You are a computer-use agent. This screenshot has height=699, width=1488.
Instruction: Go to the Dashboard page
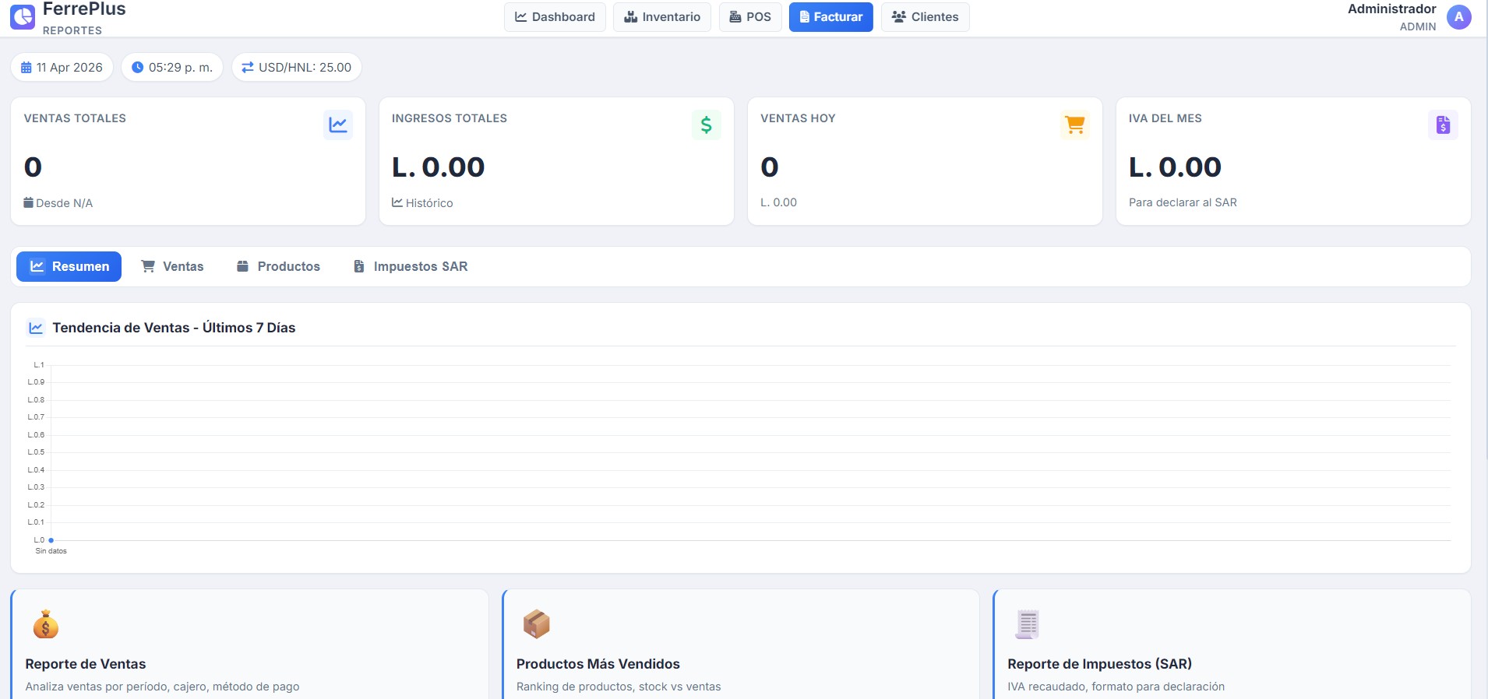[x=555, y=17]
